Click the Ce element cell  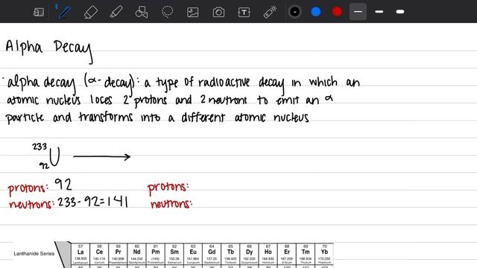point(99,254)
